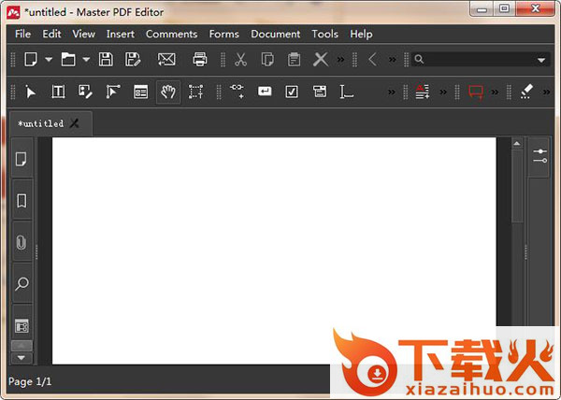The width and height of the screenshot is (561, 400).
Task: Click the search input field
Action: (x=480, y=59)
